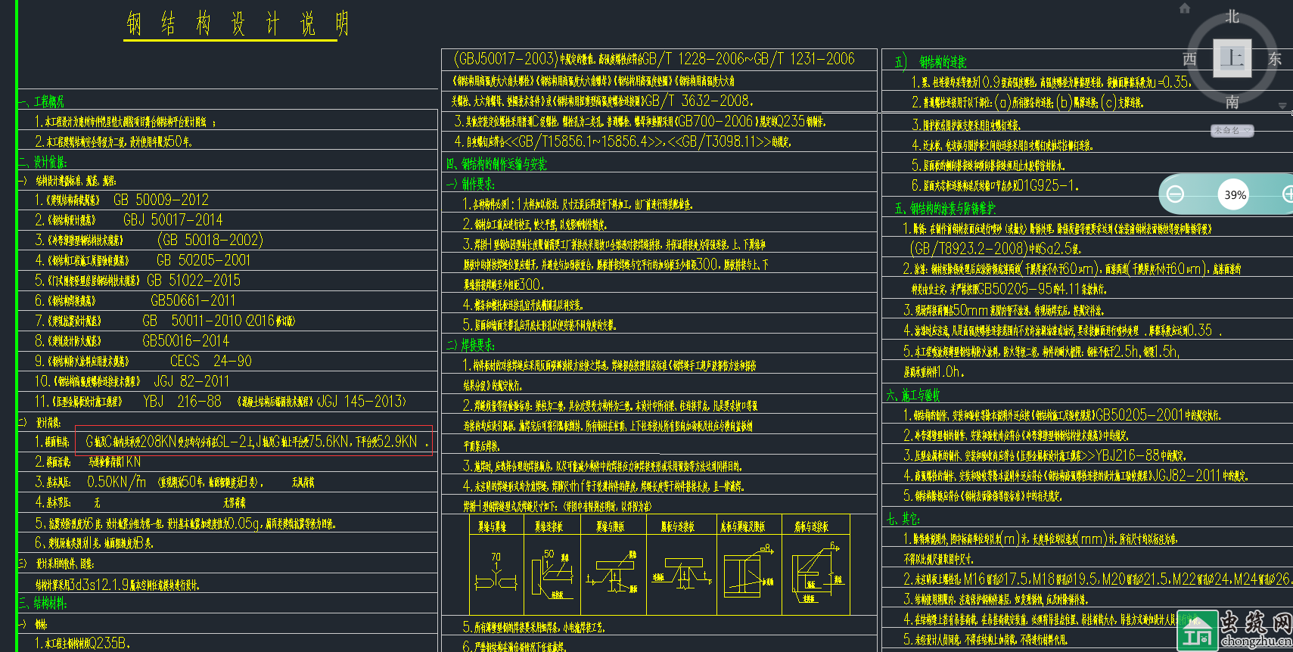
Task: Click the green vertical line at left edge
Action: pyautogui.click(x=16, y=325)
